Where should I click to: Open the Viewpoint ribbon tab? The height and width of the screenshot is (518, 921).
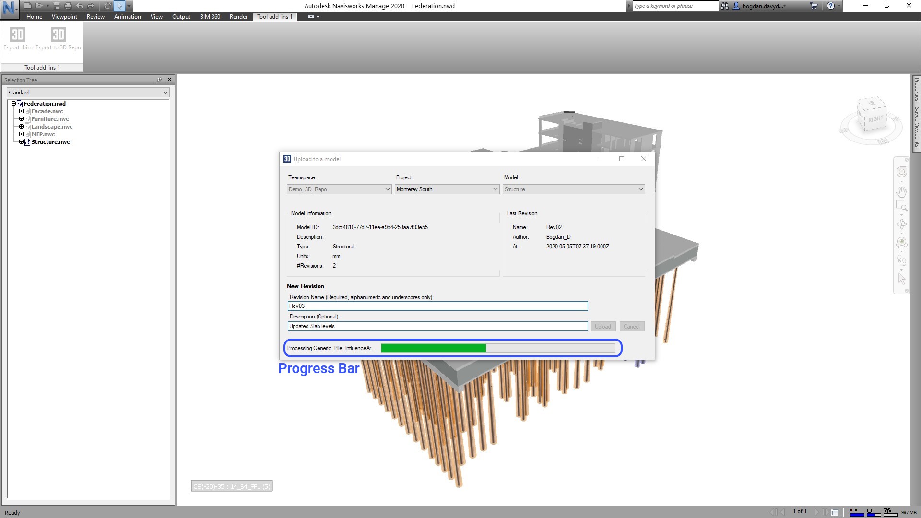pos(64,17)
